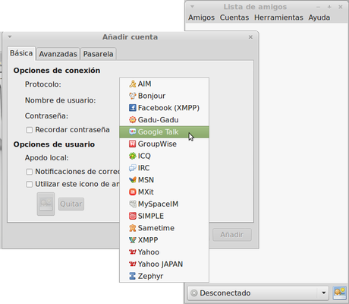
Task: Select the AIM protocol icon
Action: (133, 84)
